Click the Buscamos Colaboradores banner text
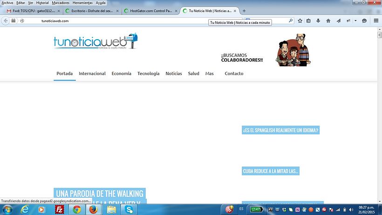This screenshot has height=215, width=382. point(242,57)
